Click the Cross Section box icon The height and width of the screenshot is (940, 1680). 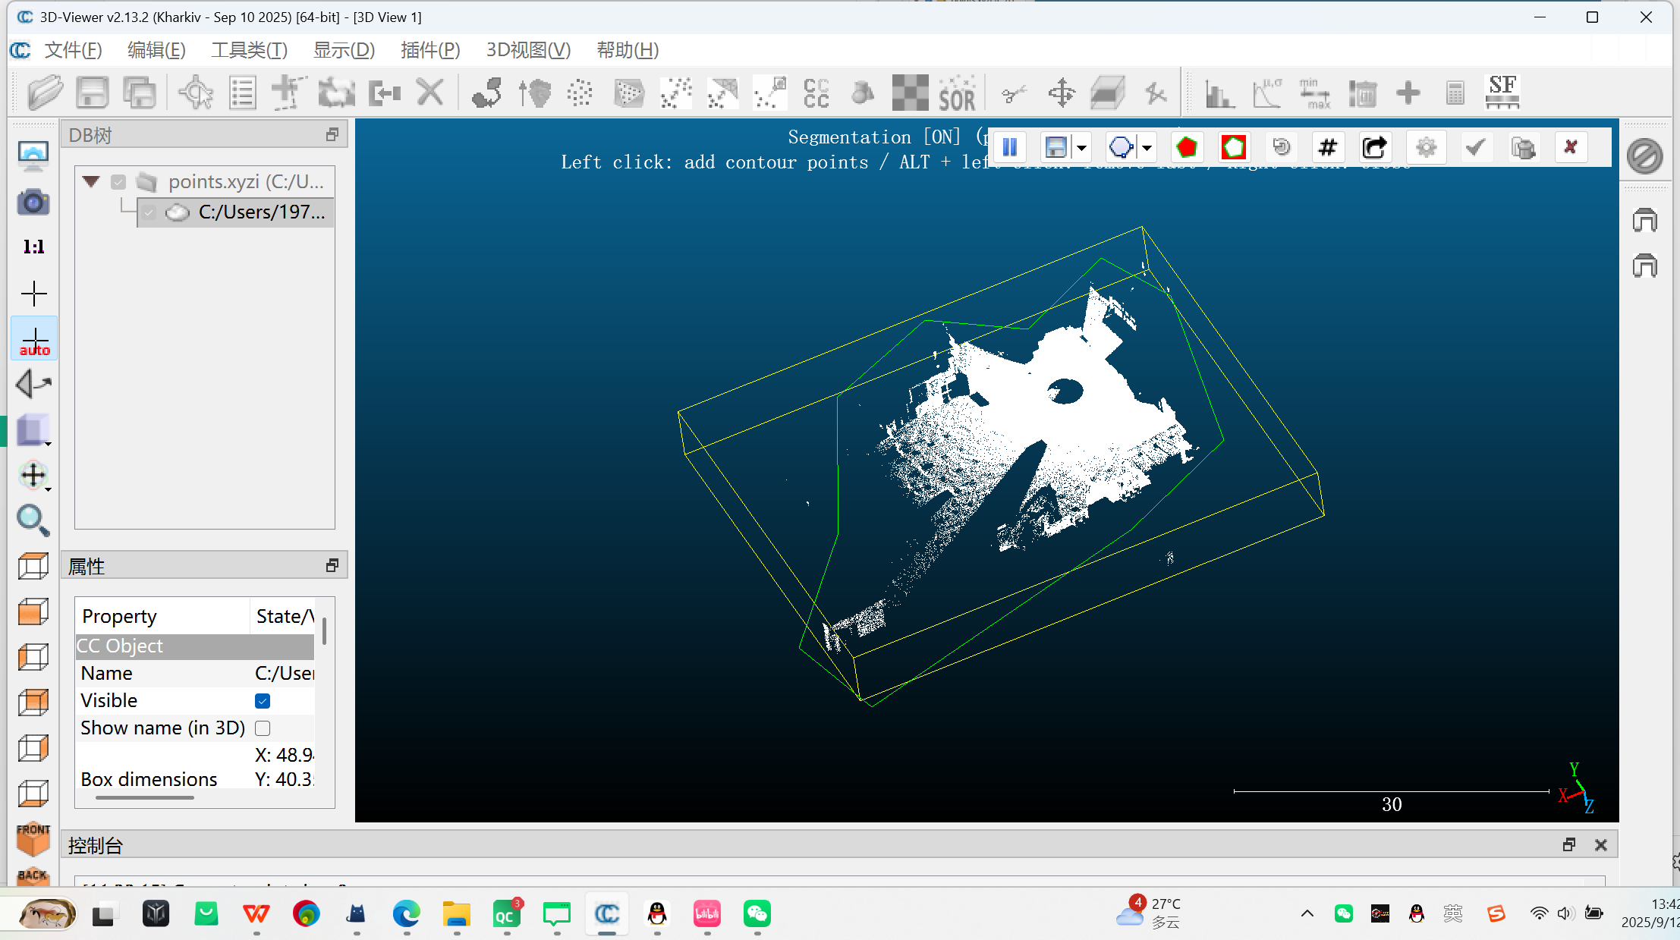pyautogui.click(x=1108, y=93)
